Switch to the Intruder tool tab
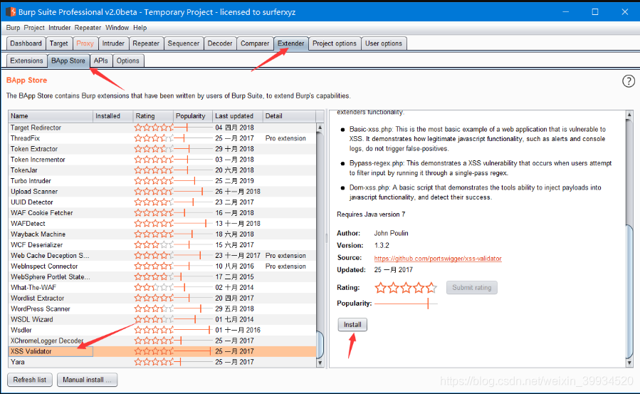Screen dimensions: 640x394 pyautogui.click(x=113, y=43)
